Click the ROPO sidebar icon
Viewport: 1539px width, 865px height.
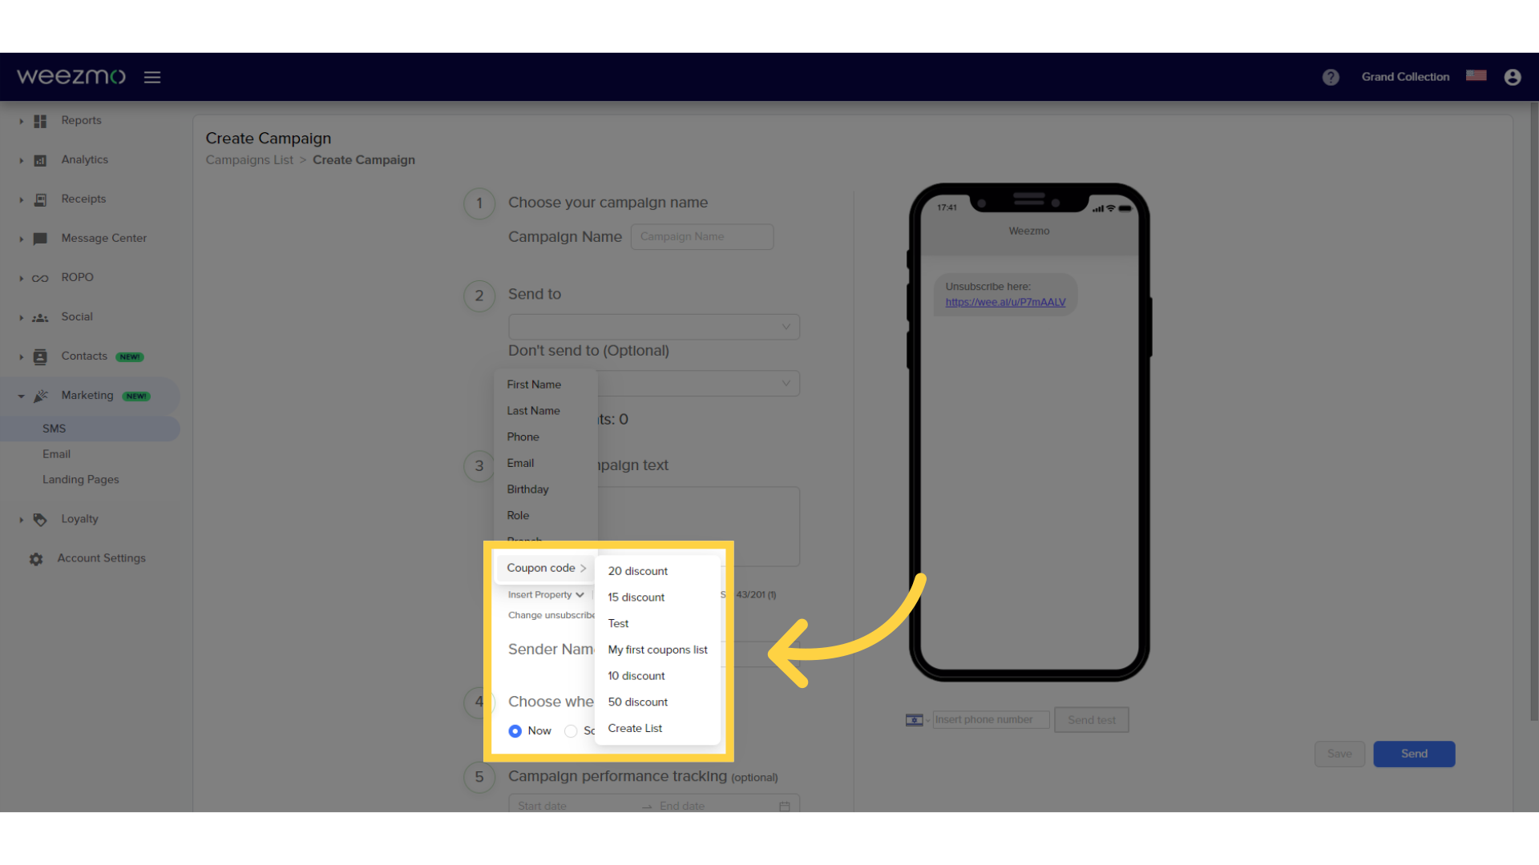click(40, 276)
